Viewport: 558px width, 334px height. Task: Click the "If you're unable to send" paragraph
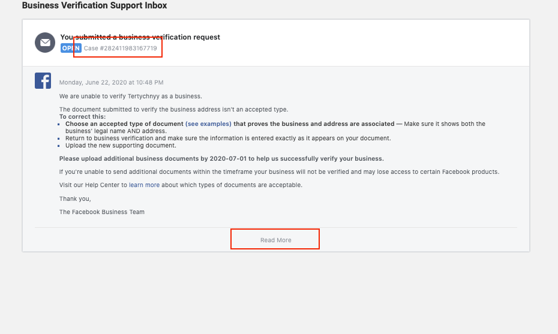point(279,172)
